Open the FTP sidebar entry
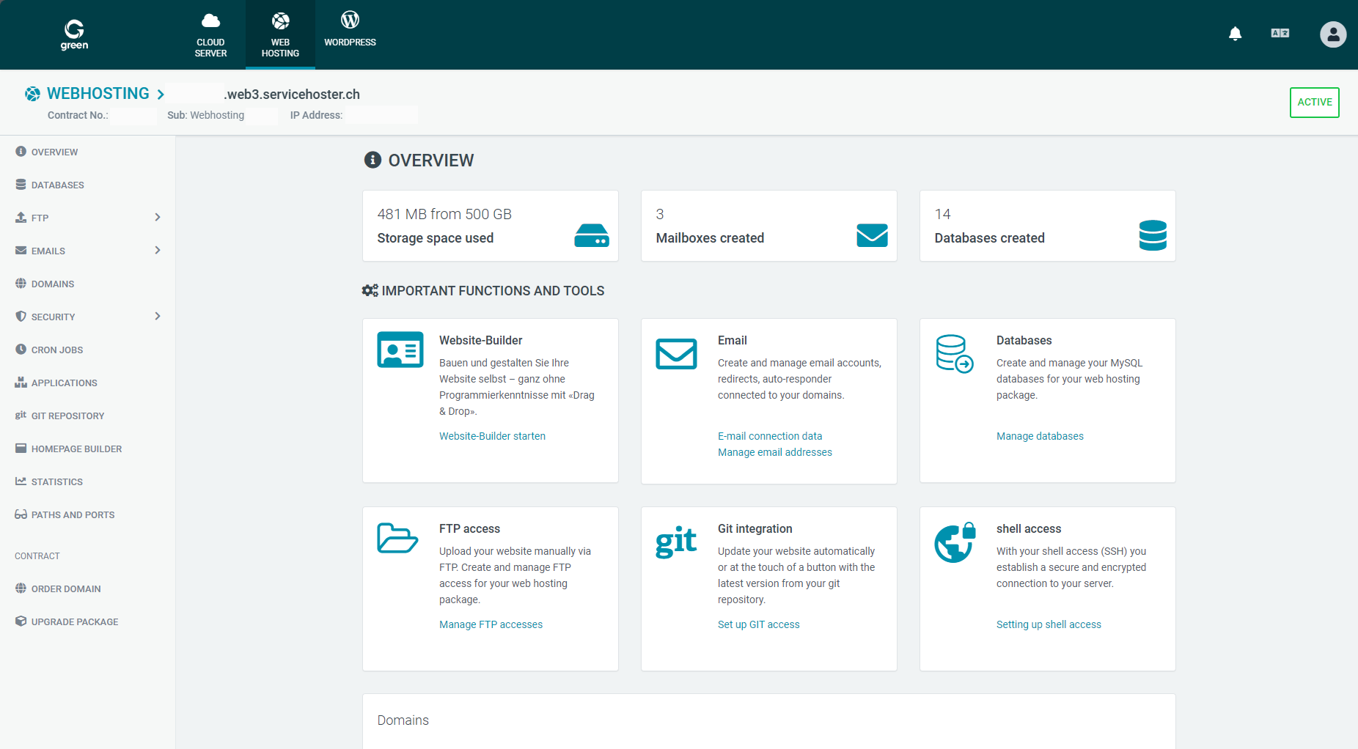This screenshot has height=749, width=1358. point(40,218)
